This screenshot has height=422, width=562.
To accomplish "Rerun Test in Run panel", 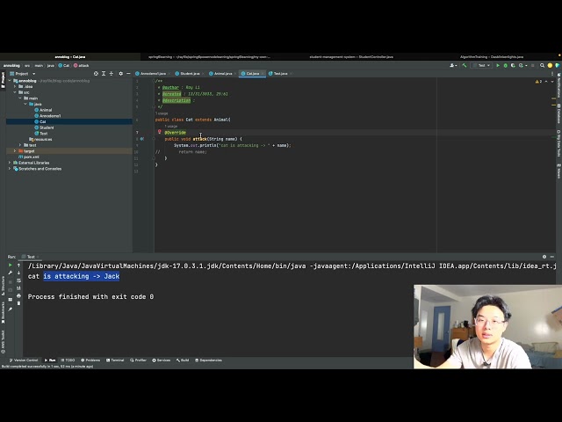I will click(10, 265).
